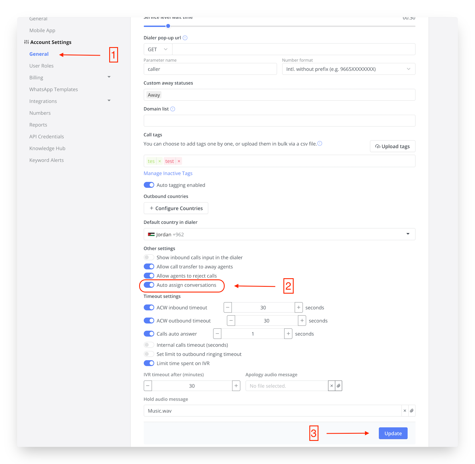The width and height of the screenshot is (475, 464).
Task: Click the Call tags csv info icon
Action: coord(320,144)
